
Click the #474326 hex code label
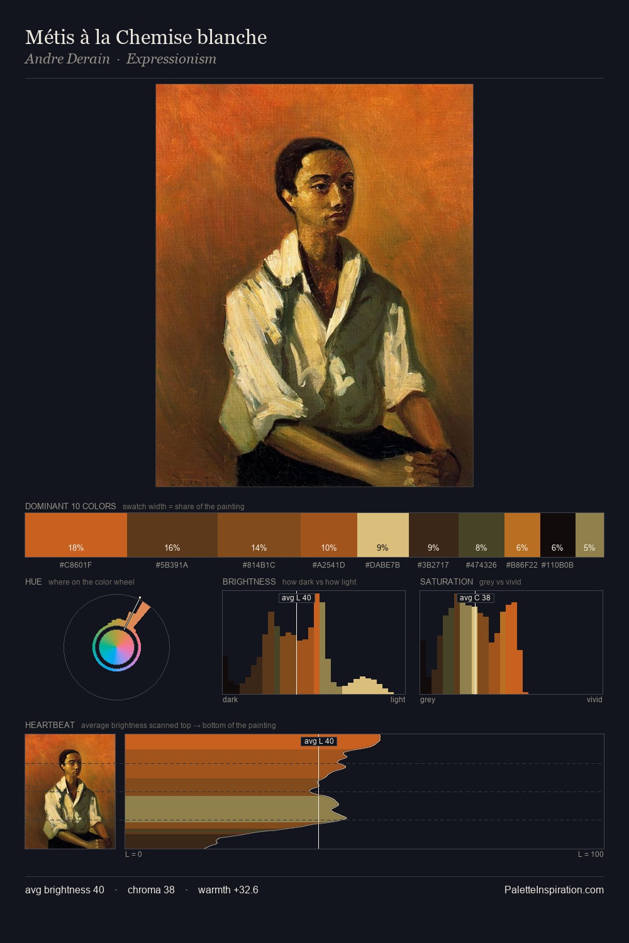pos(481,565)
